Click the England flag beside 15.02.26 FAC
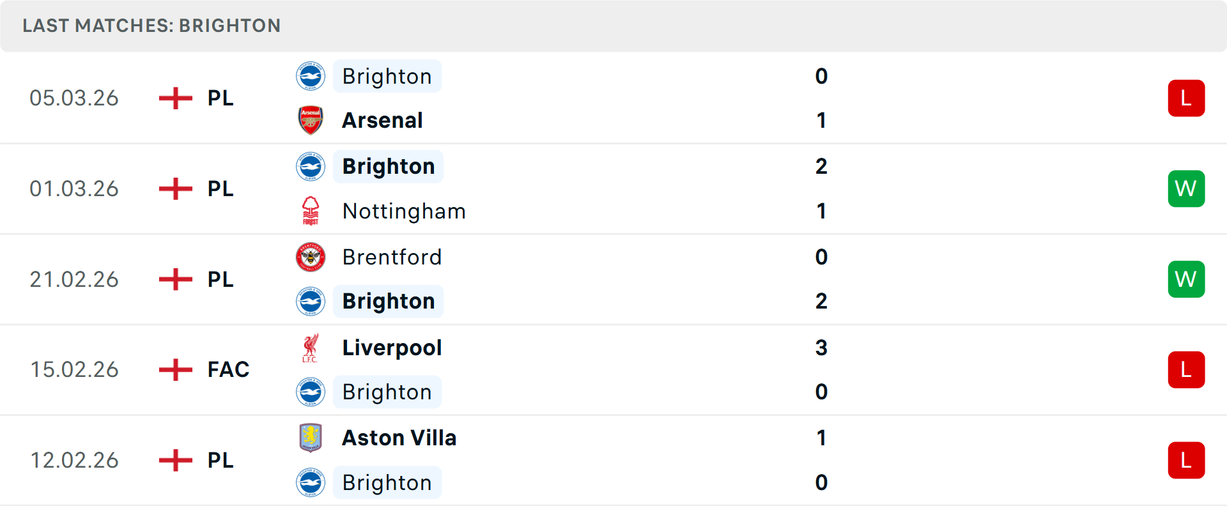Viewport: 1227px width, 506px height. 176,369
